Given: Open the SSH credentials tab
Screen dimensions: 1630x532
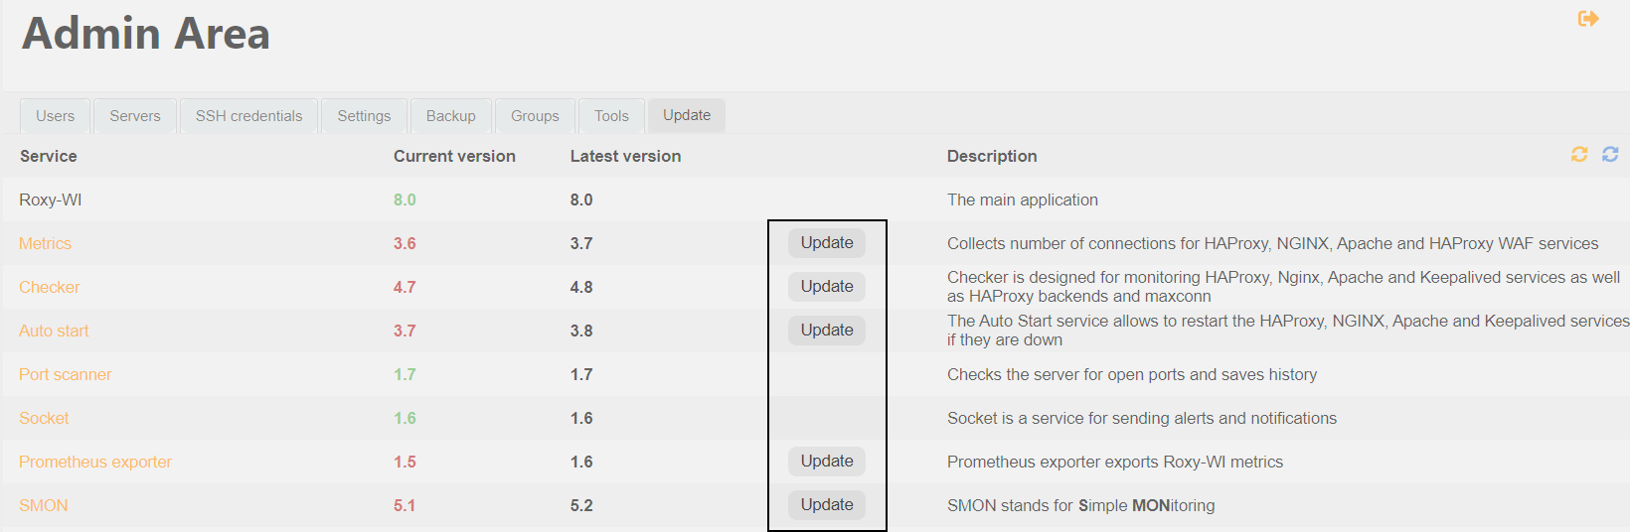Looking at the screenshot, I should point(248,116).
